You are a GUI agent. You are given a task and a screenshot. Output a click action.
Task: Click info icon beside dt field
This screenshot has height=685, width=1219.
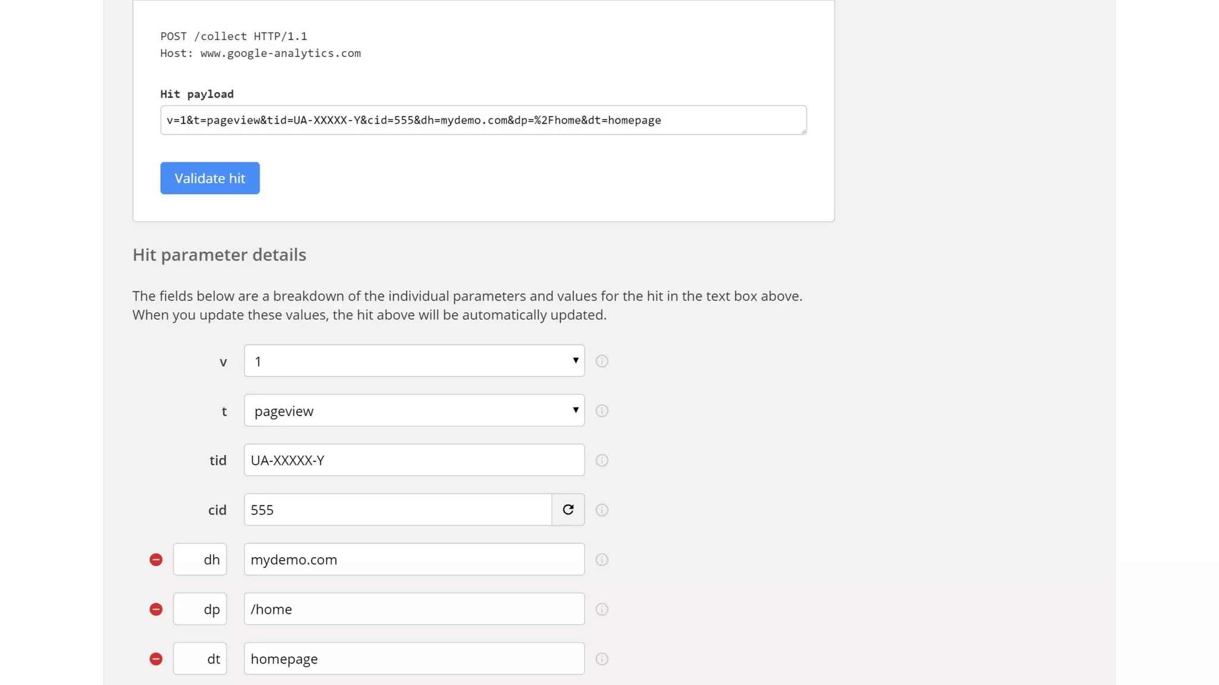coord(602,659)
